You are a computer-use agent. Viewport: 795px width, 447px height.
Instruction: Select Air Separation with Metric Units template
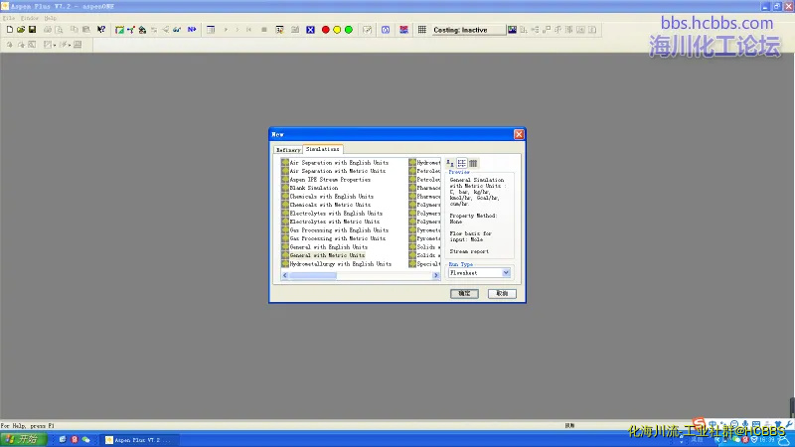click(337, 171)
